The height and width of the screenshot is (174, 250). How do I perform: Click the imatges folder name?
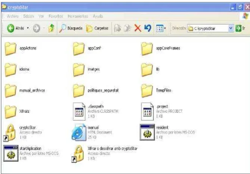93,69
